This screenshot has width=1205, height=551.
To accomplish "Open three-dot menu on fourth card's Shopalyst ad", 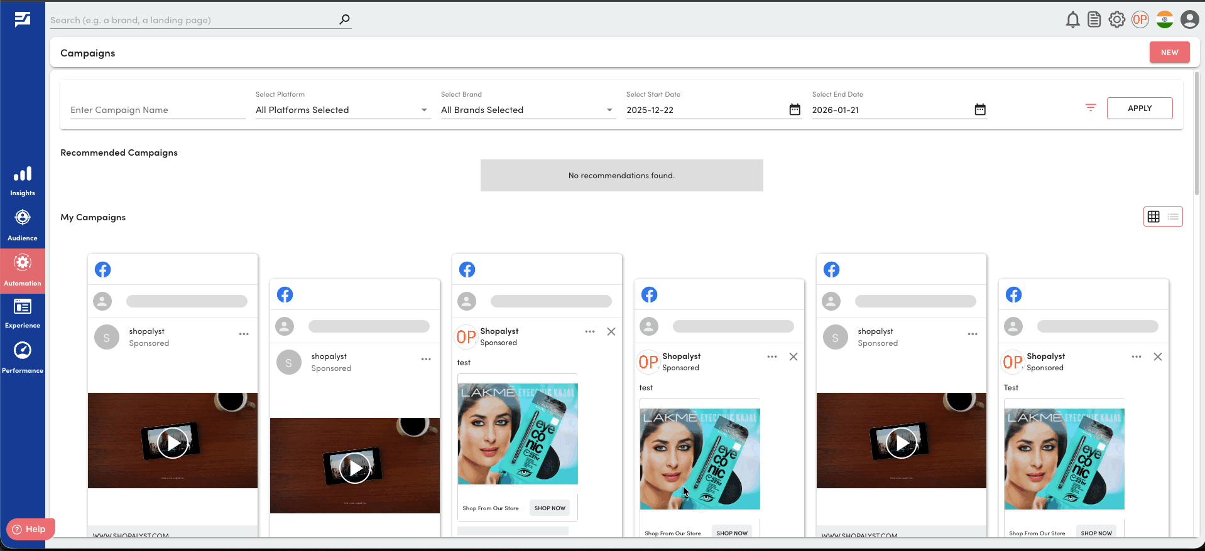I will 772,356.
